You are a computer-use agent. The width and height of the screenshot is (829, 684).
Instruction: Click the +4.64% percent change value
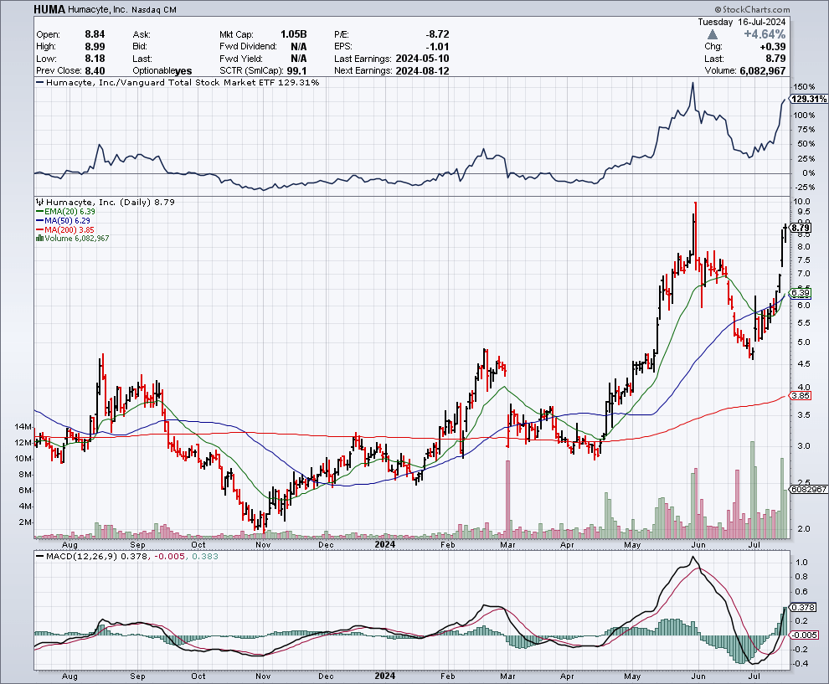point(788,34)
